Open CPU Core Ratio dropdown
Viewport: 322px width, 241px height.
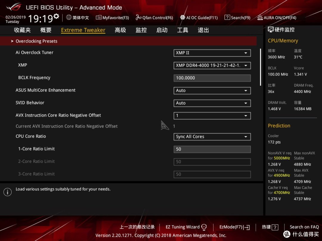click(212, 137)
